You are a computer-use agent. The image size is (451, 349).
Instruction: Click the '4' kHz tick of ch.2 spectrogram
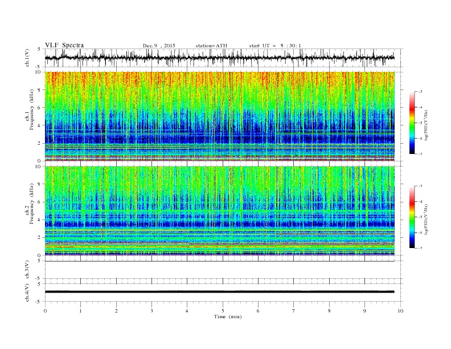coord(40,220)
